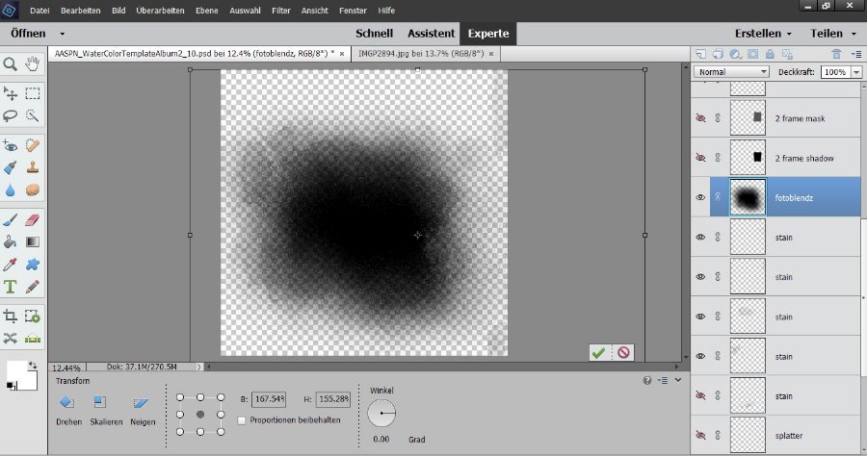Viewport: 867px width, 456px height.
Task: Select the Zoom magnifier tool
Action: (11, 64)
